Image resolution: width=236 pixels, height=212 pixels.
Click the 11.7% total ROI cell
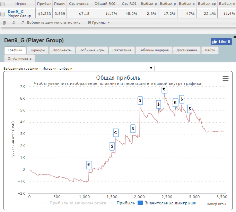pos(105,14)
